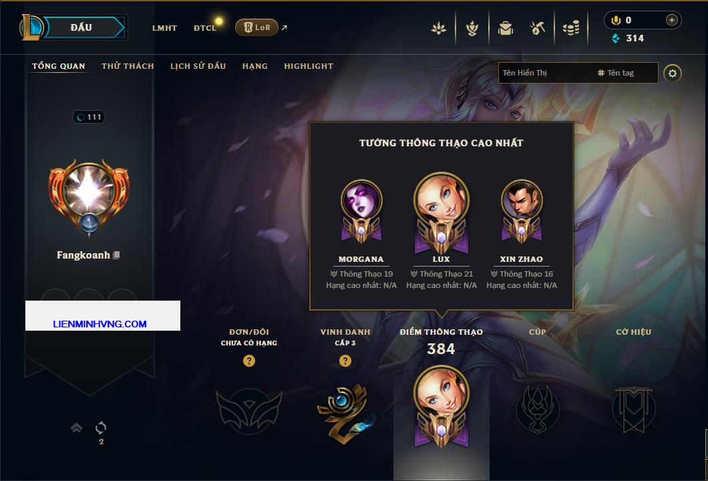This screenshot has height=481, width=708.
Task: Click the question mark under ĐƠN/ĐÔI
Action: point(248,360)
